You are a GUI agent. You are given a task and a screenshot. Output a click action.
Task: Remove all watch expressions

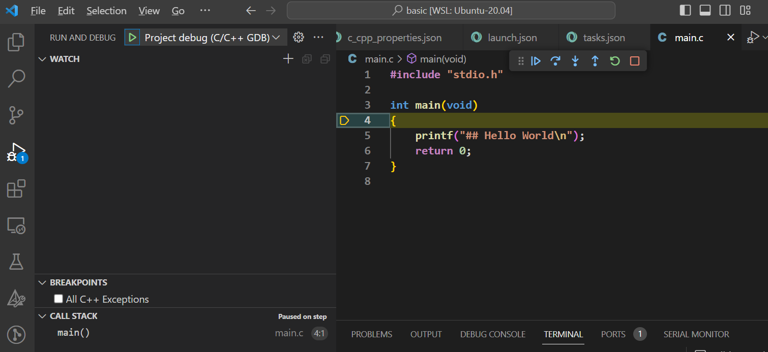pos(307,59)
